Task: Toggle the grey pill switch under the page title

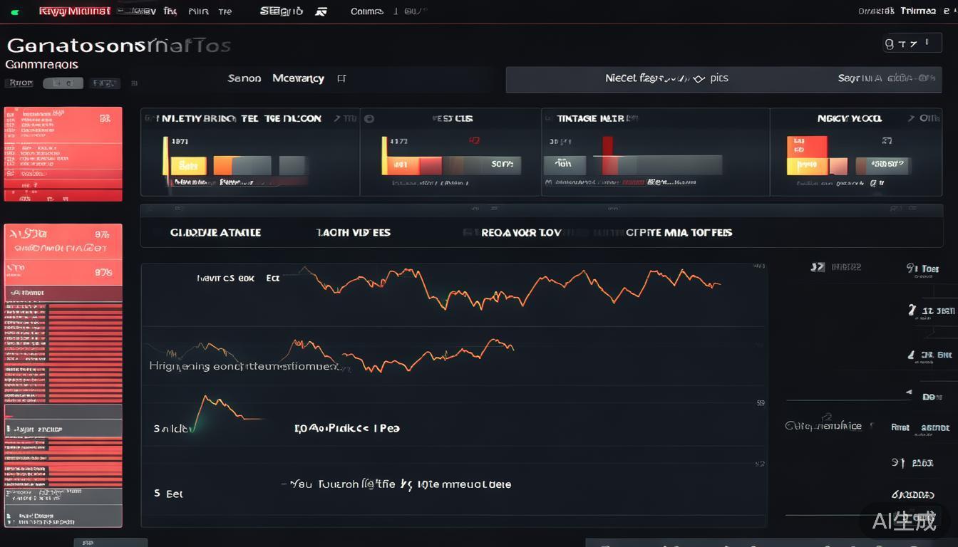Action: click(63, 83)
